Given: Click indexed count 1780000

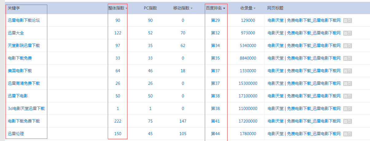Looking at the screenshot, I should [x=248, y=134].
